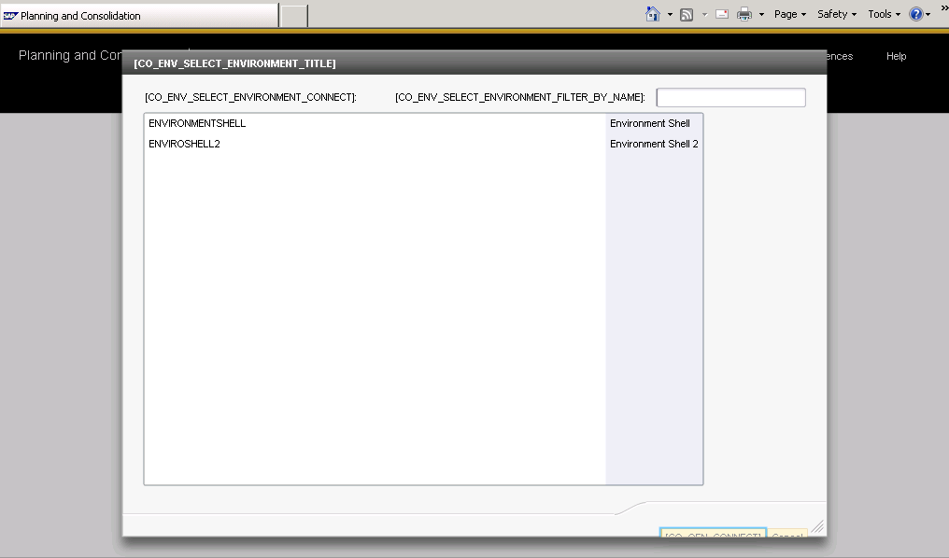Select the Planning and Consolidation browser tab
The image size is (949, 558).
click(x=139, y=16)
